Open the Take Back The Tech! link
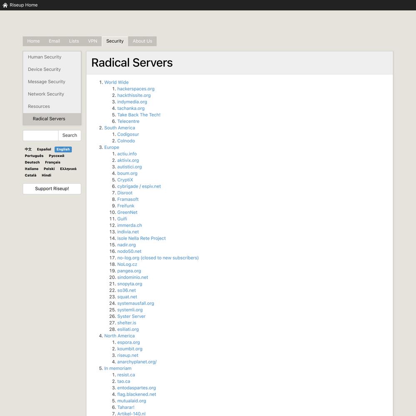Viewport: 416px width, 416px height. (x=139, y=115)
